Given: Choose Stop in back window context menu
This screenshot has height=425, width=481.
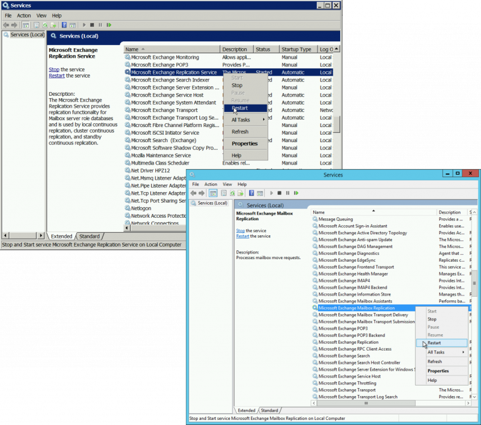Looking at the screenshot, I should pos(246,85).
